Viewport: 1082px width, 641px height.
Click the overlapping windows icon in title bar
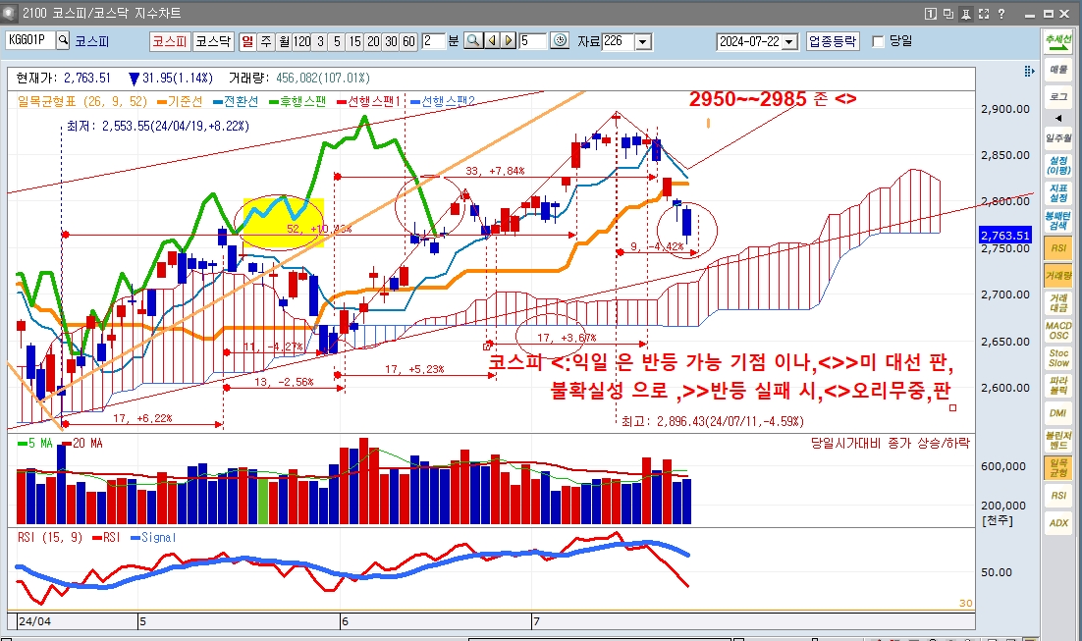click(948, 13)
